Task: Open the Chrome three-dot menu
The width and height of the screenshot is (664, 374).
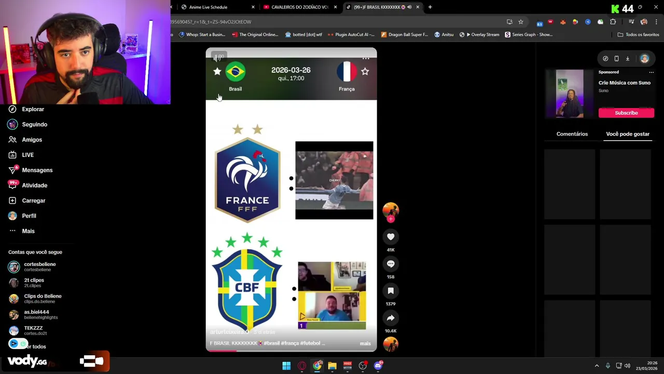Action: (x=656, y=22)
